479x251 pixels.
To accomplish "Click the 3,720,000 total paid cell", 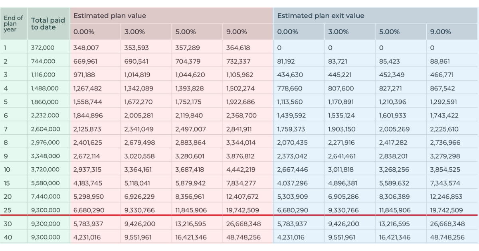I will tap(46, 170).
